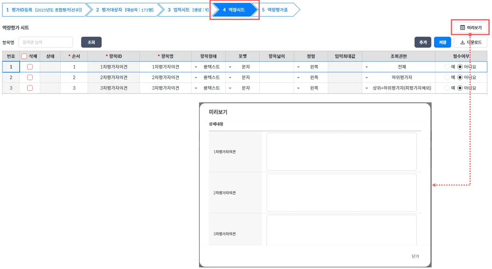
Task: Click the preview text area for 2차평가자의견
Action: 341,193
